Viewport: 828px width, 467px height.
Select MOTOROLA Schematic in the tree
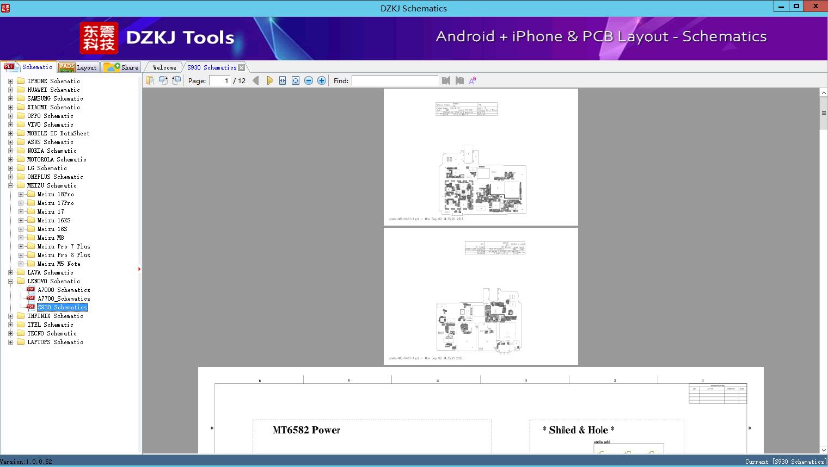(57, 159)
